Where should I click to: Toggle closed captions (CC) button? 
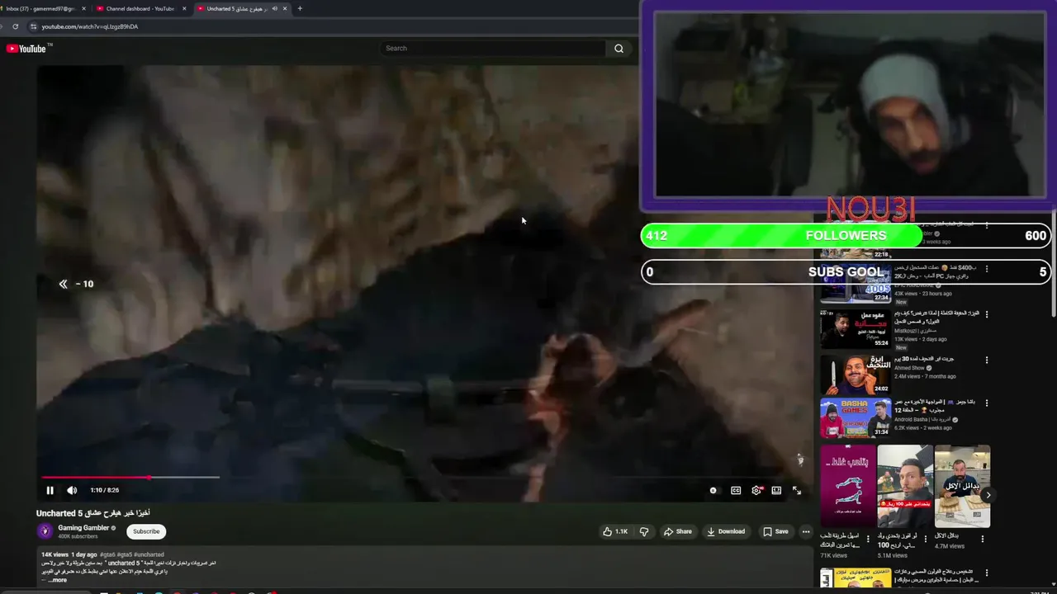(x=736, y=490)
